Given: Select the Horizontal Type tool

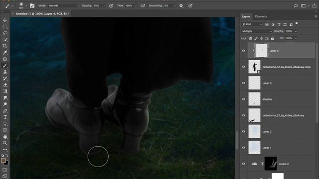Looking at the screenshot, I should (x=5, y=117).
